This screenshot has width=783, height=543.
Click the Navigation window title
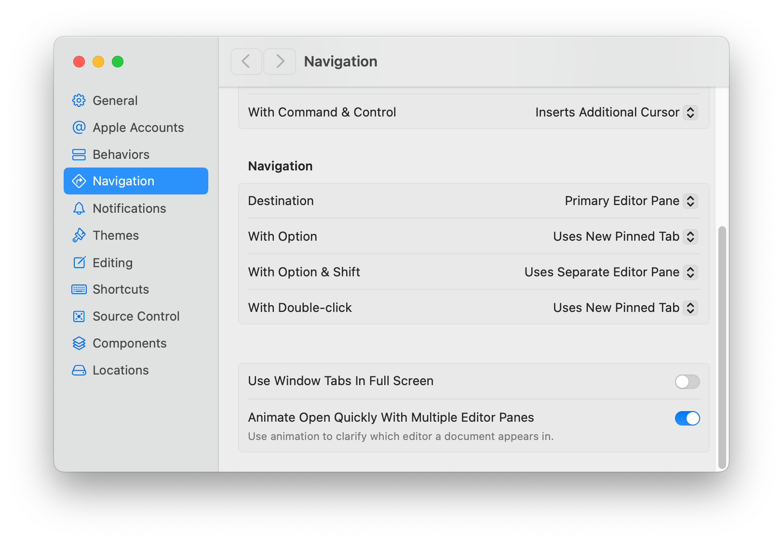coord(340,62)
